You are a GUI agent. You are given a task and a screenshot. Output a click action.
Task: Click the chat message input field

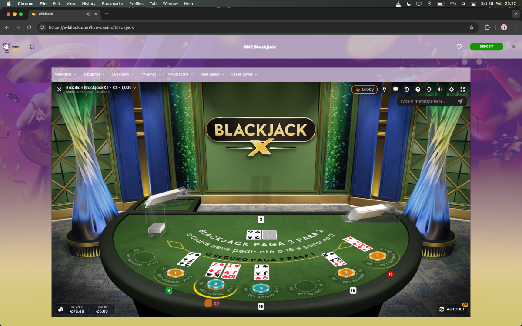(426, 101)
